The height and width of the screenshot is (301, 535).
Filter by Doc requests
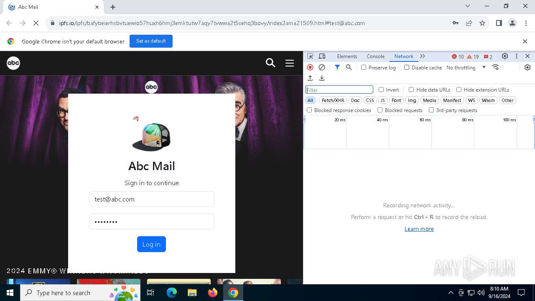coord(355,100)
